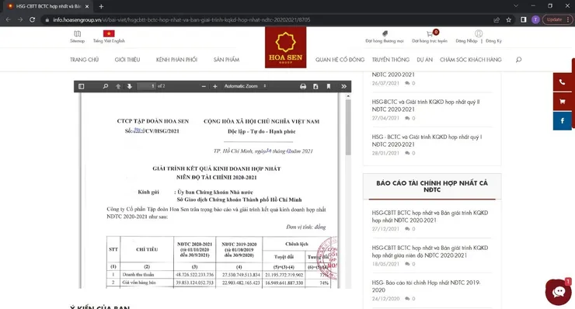This screenshot has height=309, width=575.
Task: Open the Automatic Zoom dropdown
Action: pyautogui.click(x=245, y=86)
